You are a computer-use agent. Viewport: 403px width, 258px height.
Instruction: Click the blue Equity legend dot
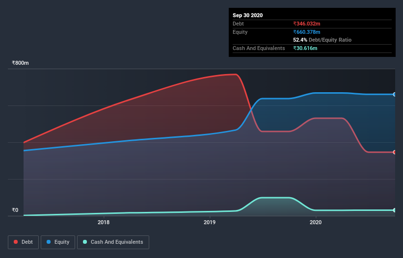[49, 242]
